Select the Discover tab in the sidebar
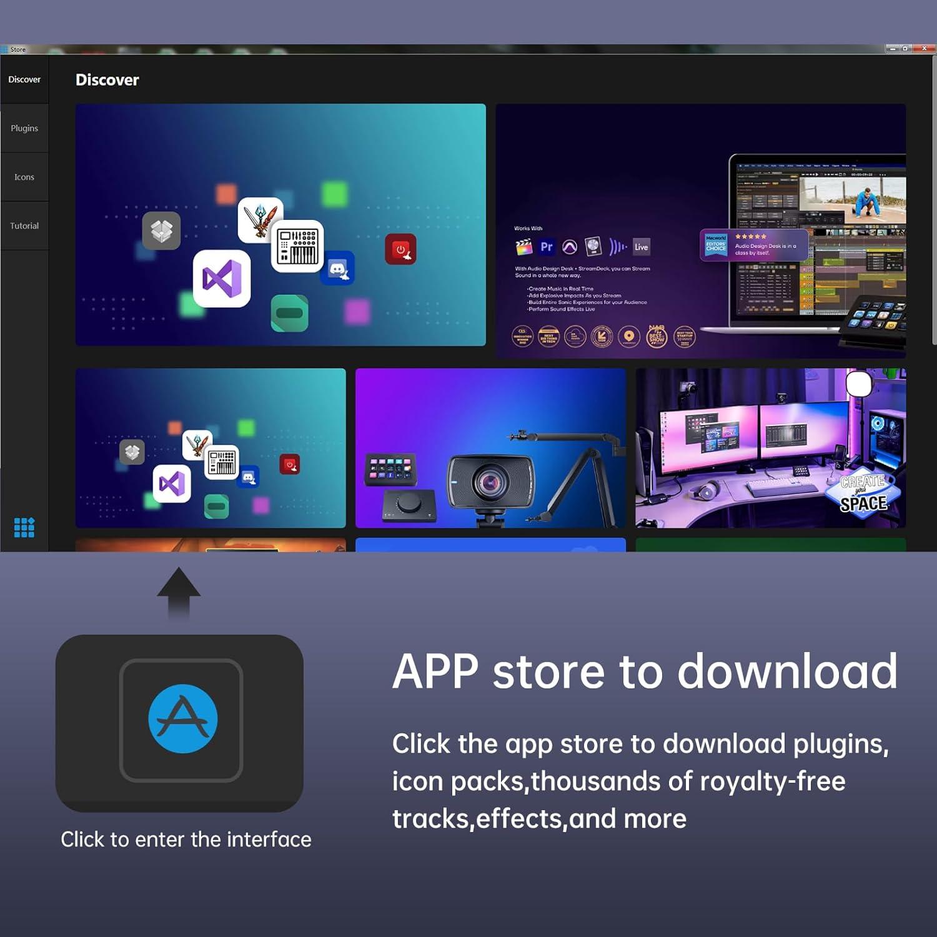 click(x=24, y=79)
